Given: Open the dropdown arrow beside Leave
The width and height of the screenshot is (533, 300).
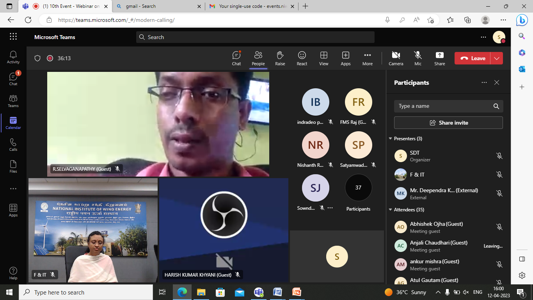Looking at the screenshot, I should tap(497, 58).
